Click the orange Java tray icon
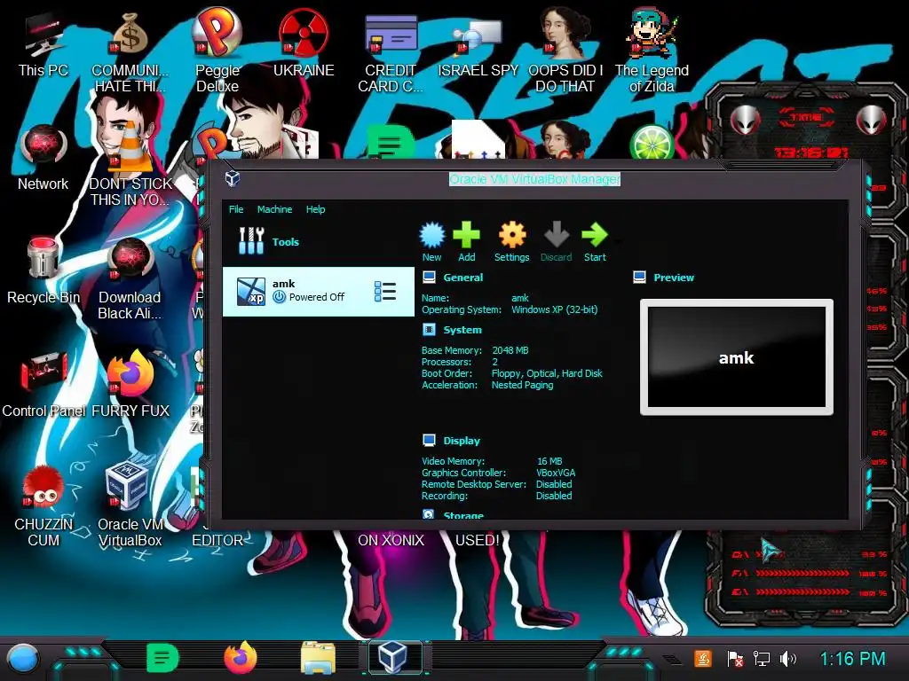Image resolution: width=909 pixels, height=681 pixels. point(703,659)
